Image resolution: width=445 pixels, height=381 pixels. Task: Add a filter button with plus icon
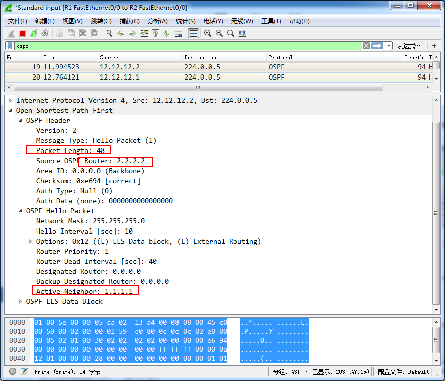point(434,46)
